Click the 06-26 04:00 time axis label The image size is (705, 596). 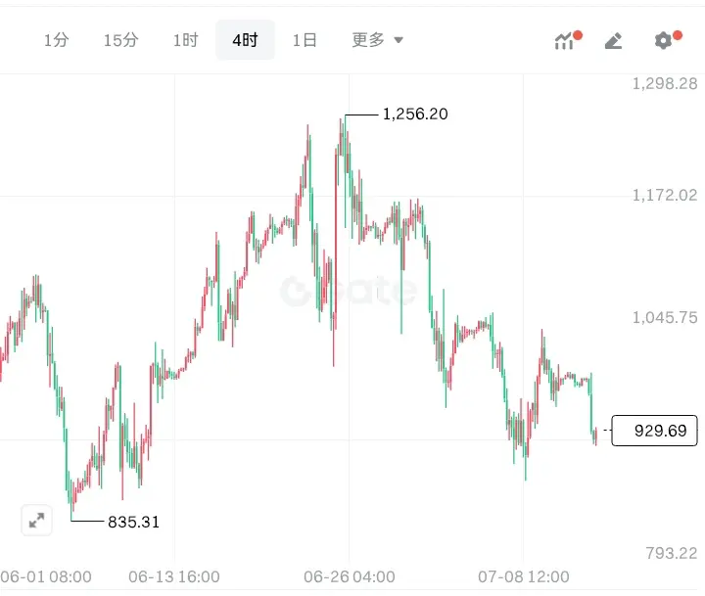point(350,576)
